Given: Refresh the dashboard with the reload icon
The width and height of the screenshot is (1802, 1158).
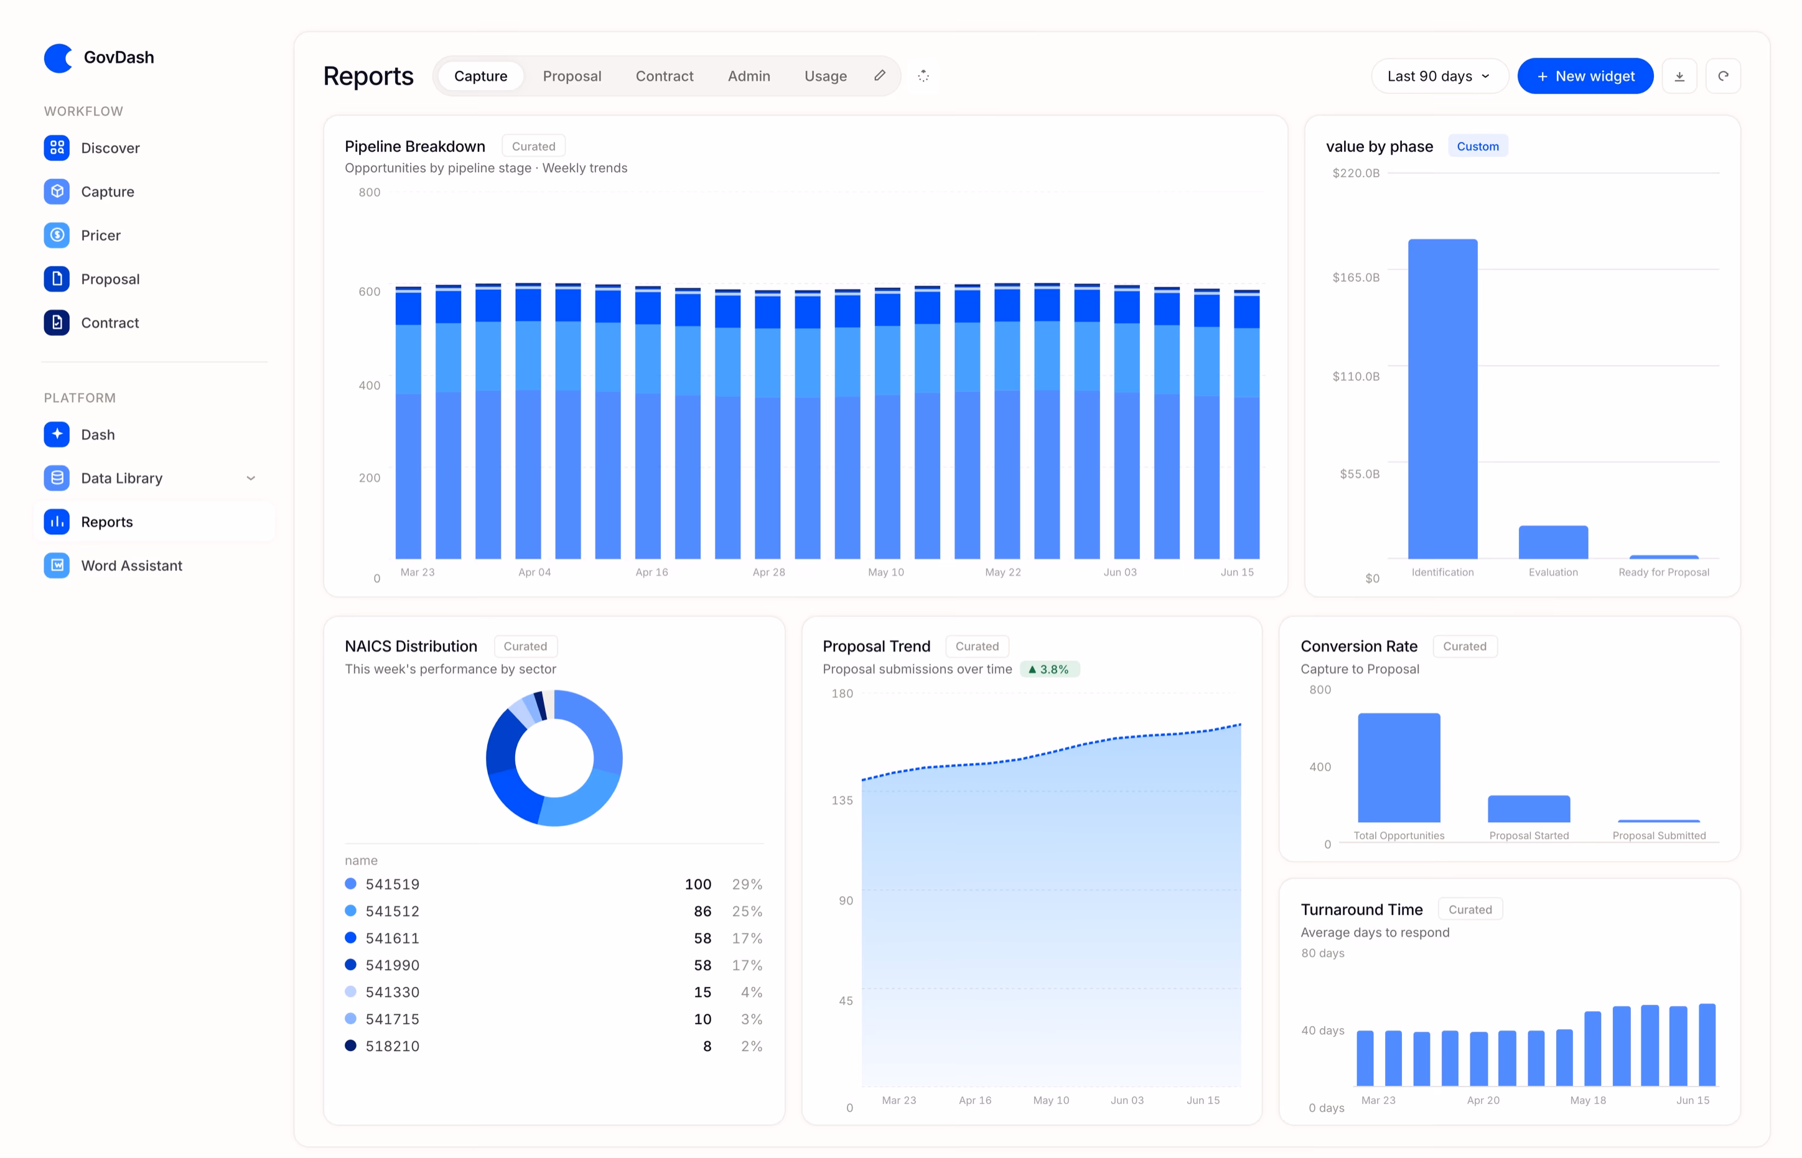Looking at the screenshot, I should [1722, 76].
